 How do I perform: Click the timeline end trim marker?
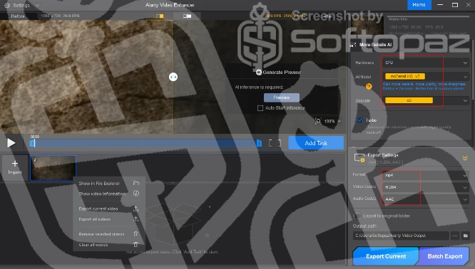point(260,143)
